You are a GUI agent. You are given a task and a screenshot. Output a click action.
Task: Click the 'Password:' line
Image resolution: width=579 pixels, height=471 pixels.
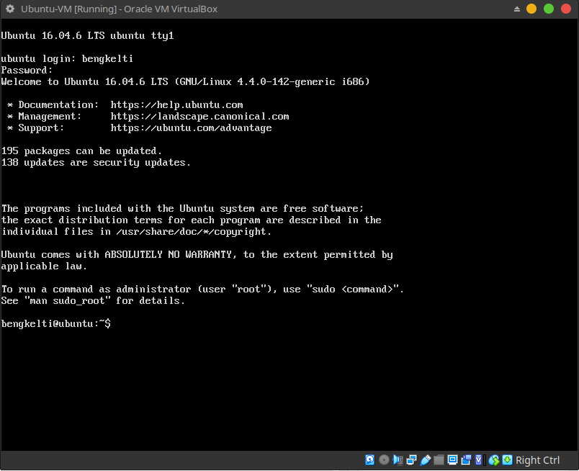click(27, 70)
